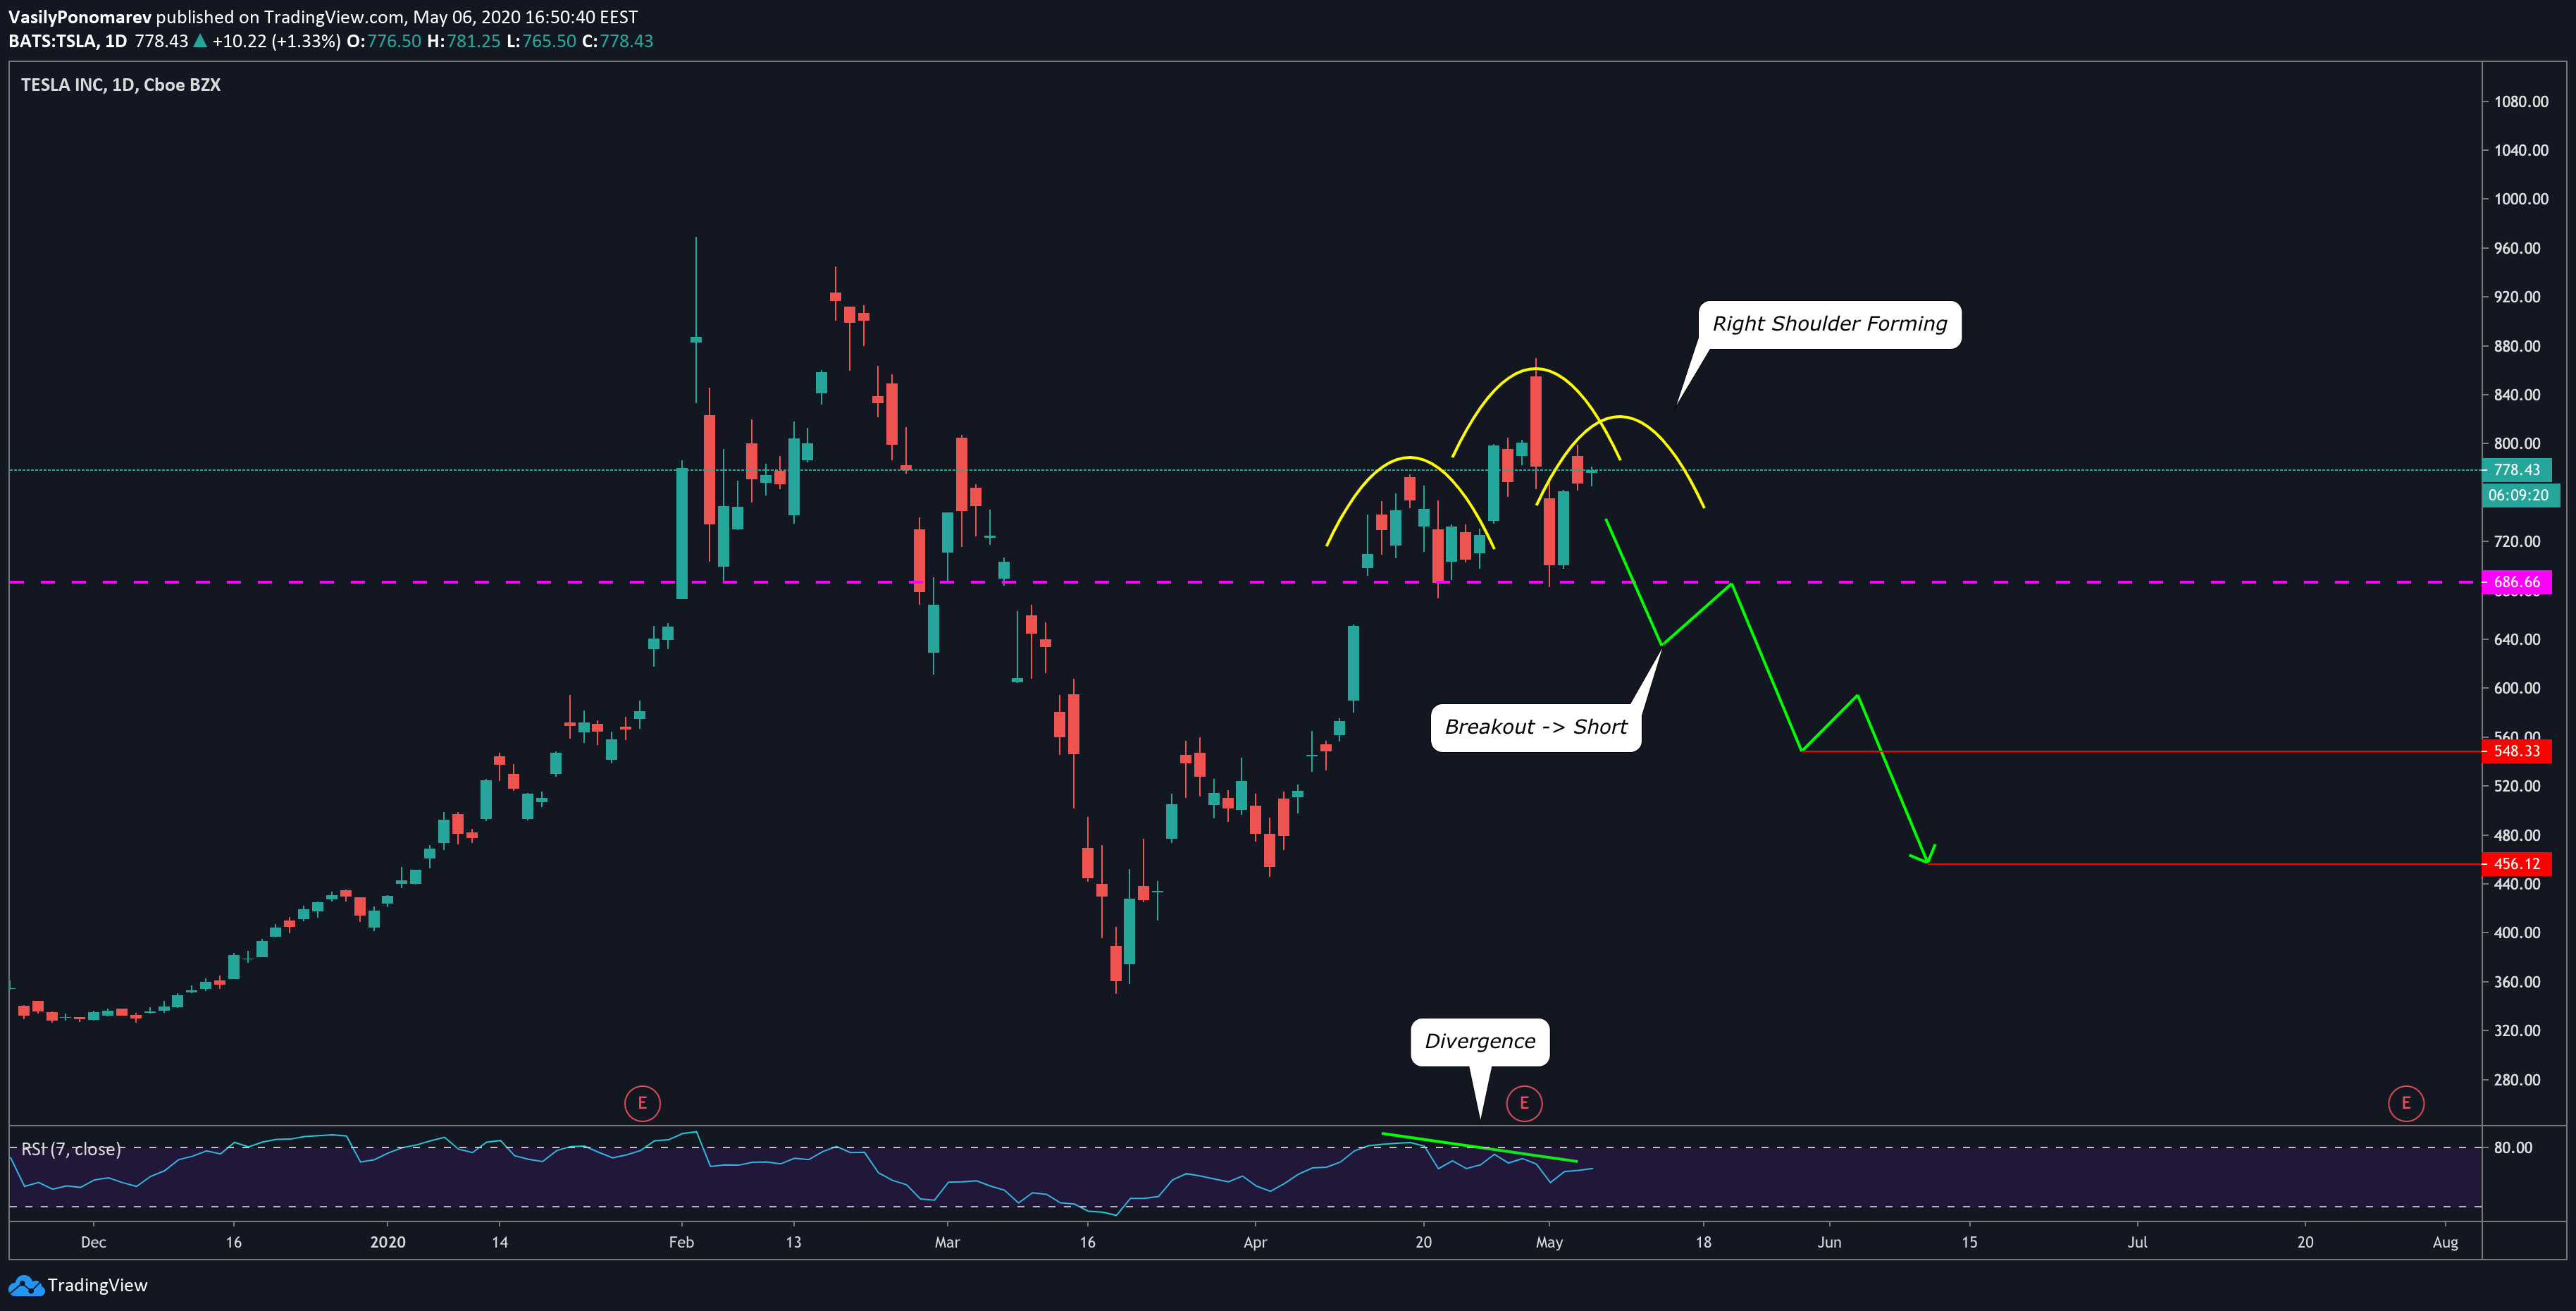This screenshot has height=1311, width=2576.
Task: Click the 'Aug' time axis label
Action: 2445,1242
